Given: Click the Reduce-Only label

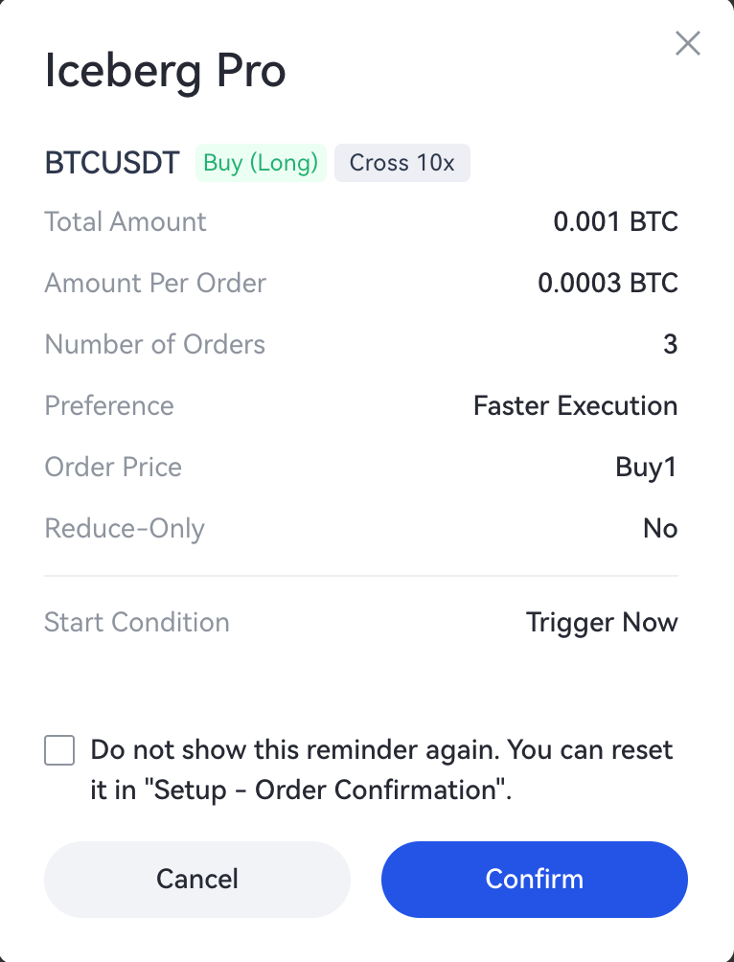Looking at the screenshot, I should coord(125,528).
